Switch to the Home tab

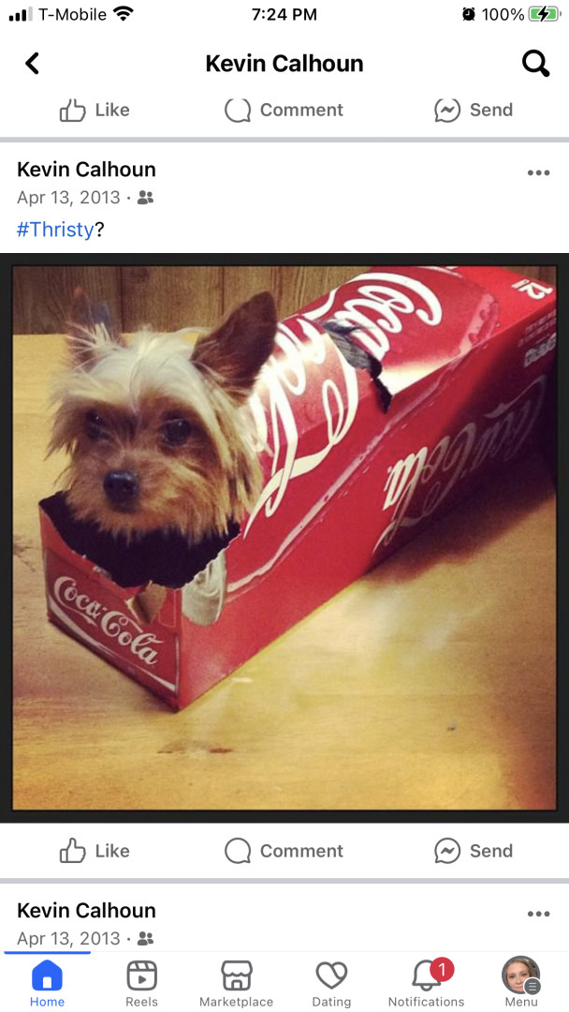[x=47, y=984]
